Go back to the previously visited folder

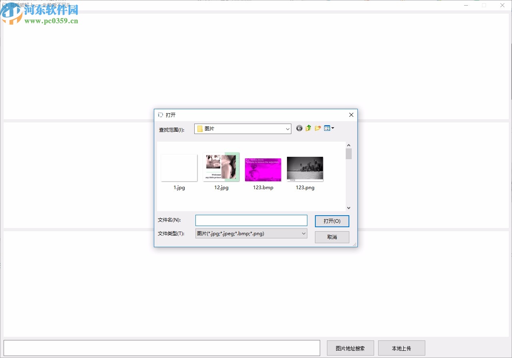299,128
